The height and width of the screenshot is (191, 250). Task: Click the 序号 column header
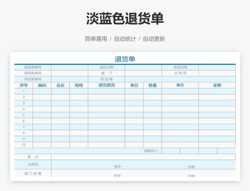24,85
